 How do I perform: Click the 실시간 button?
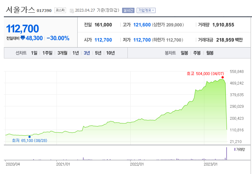128,11
